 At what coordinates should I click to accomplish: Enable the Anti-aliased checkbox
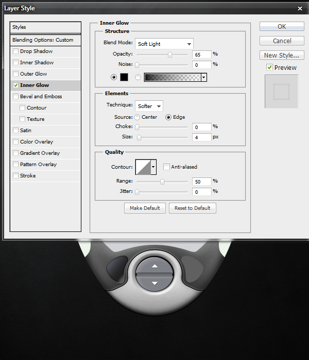[x=166, y=167]
